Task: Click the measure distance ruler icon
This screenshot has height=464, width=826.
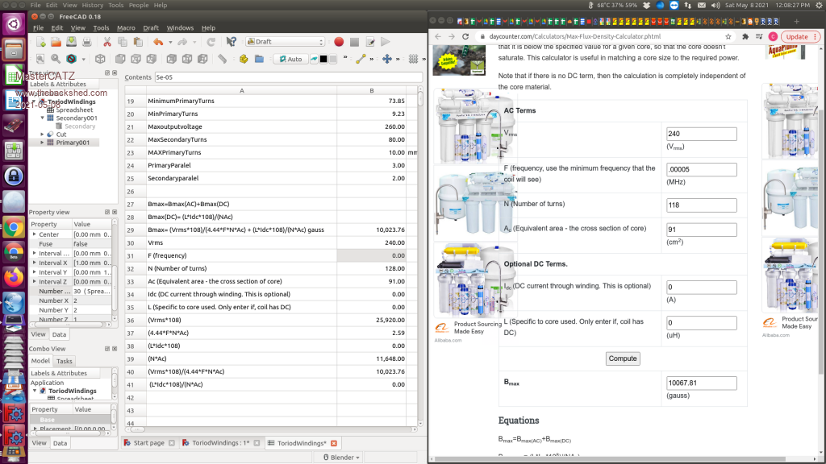Action: coord(223,59)
